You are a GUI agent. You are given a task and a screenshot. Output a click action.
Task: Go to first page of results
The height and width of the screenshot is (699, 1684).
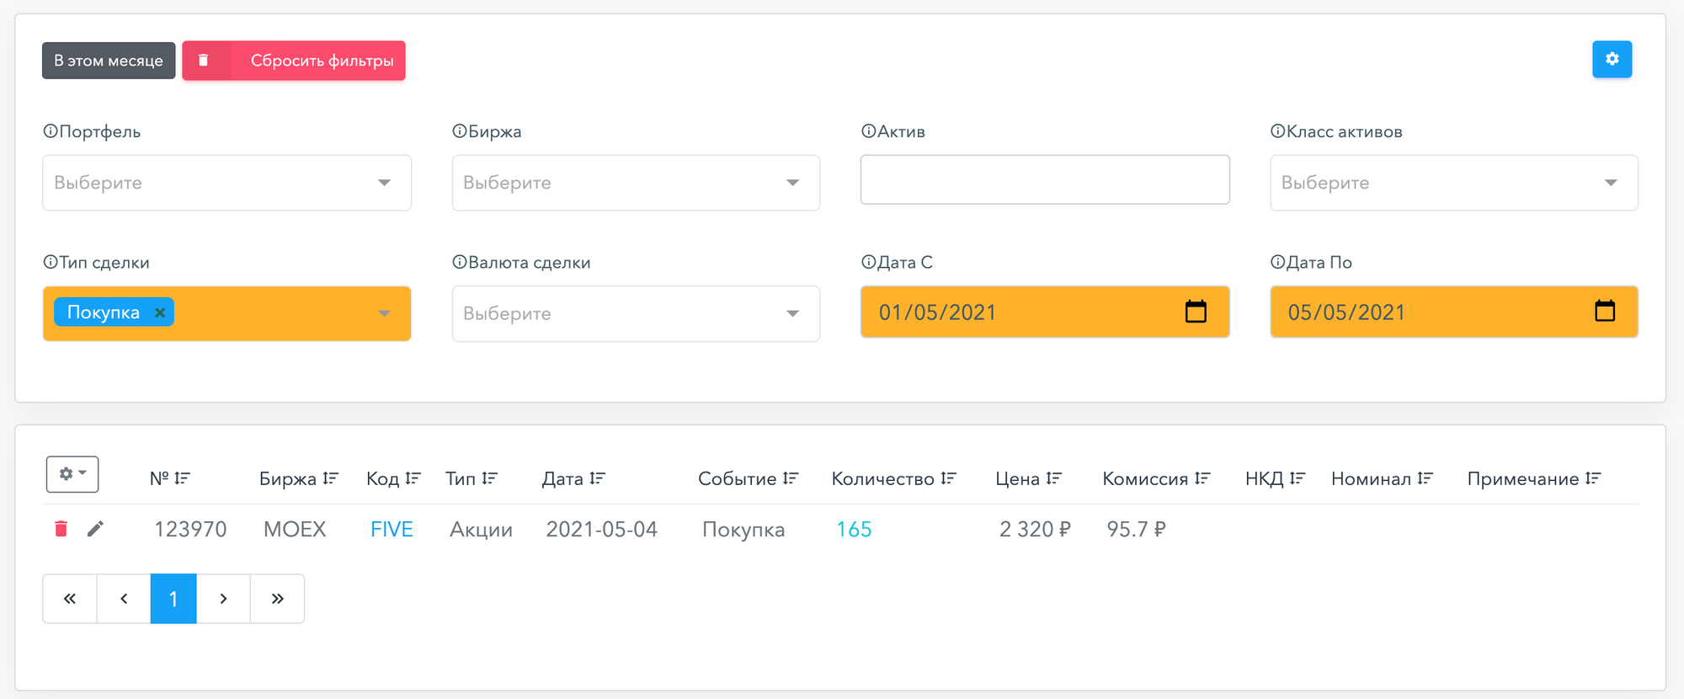70,599
